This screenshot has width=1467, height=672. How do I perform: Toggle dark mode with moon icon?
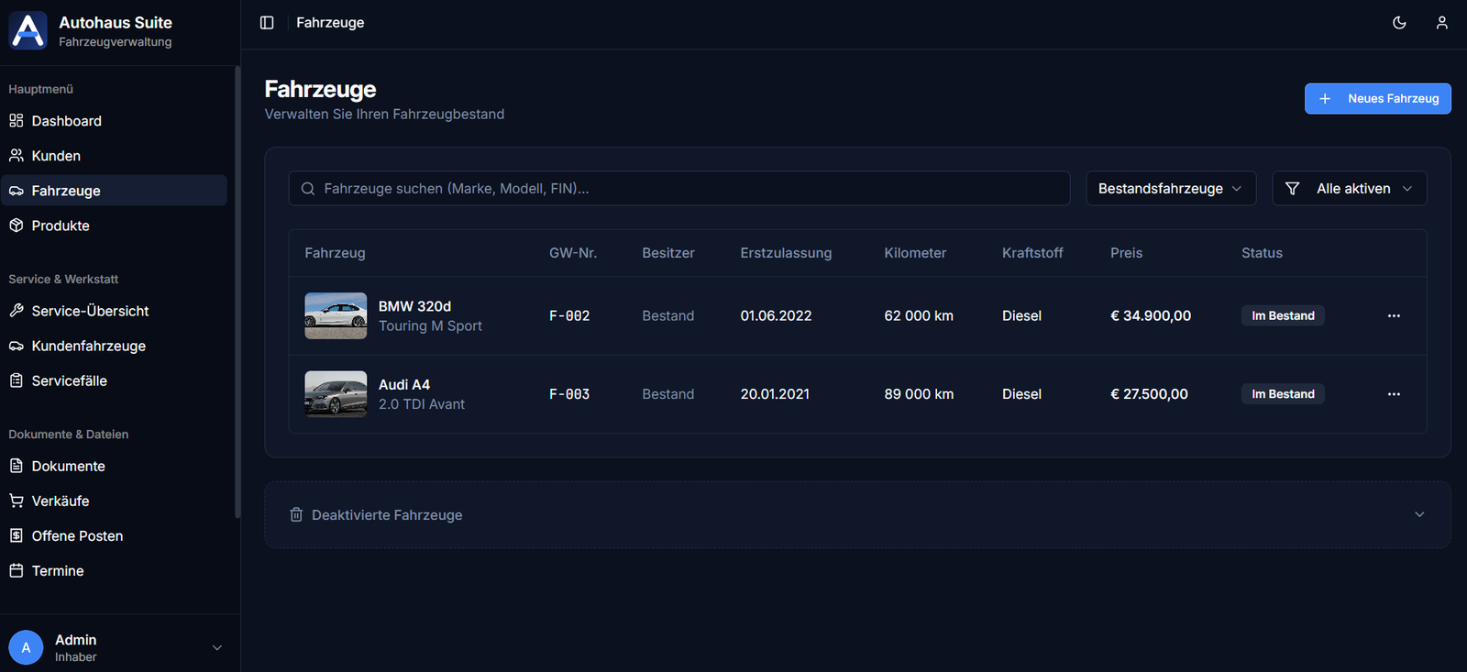pyautogui.click(x=1399, y=23)
